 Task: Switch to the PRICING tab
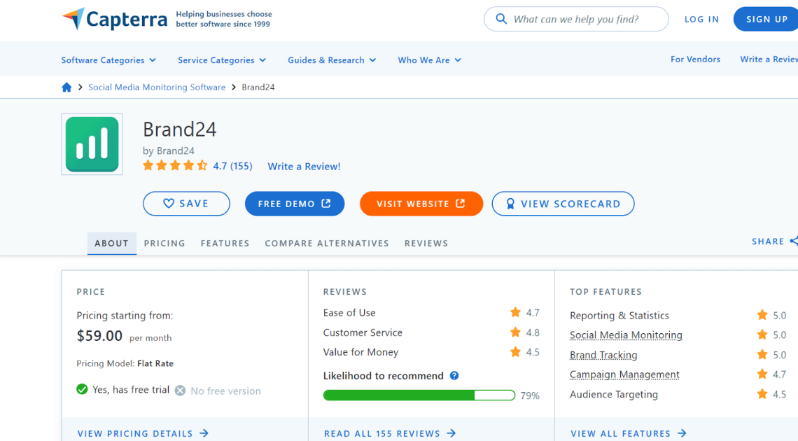click(x=164, y=243)
